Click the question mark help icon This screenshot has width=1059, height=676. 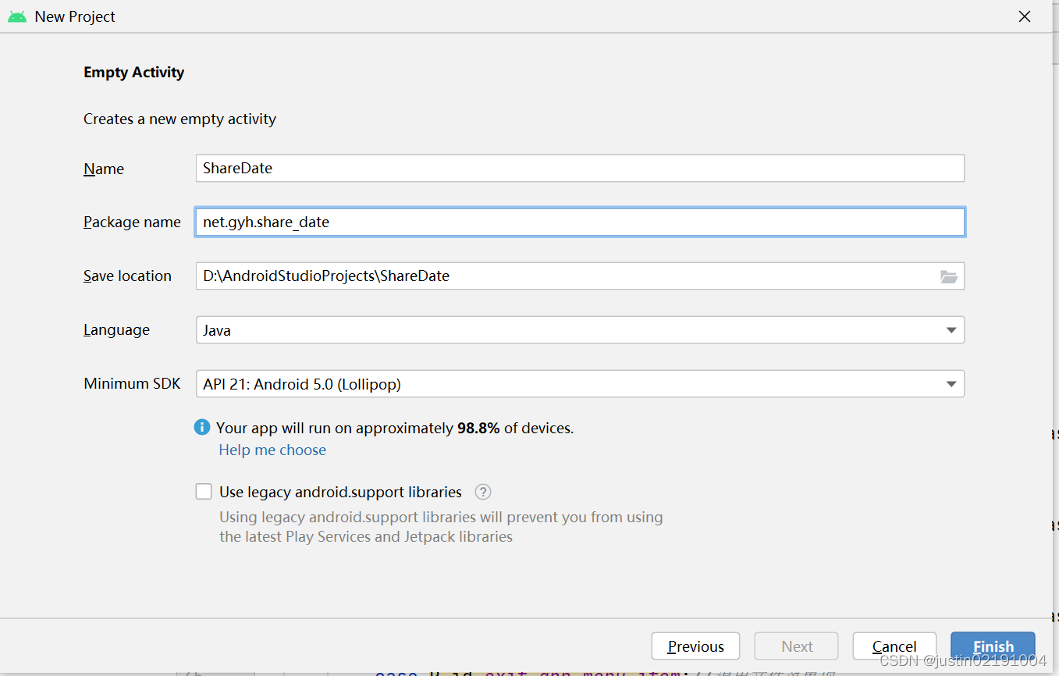[483, 492]
